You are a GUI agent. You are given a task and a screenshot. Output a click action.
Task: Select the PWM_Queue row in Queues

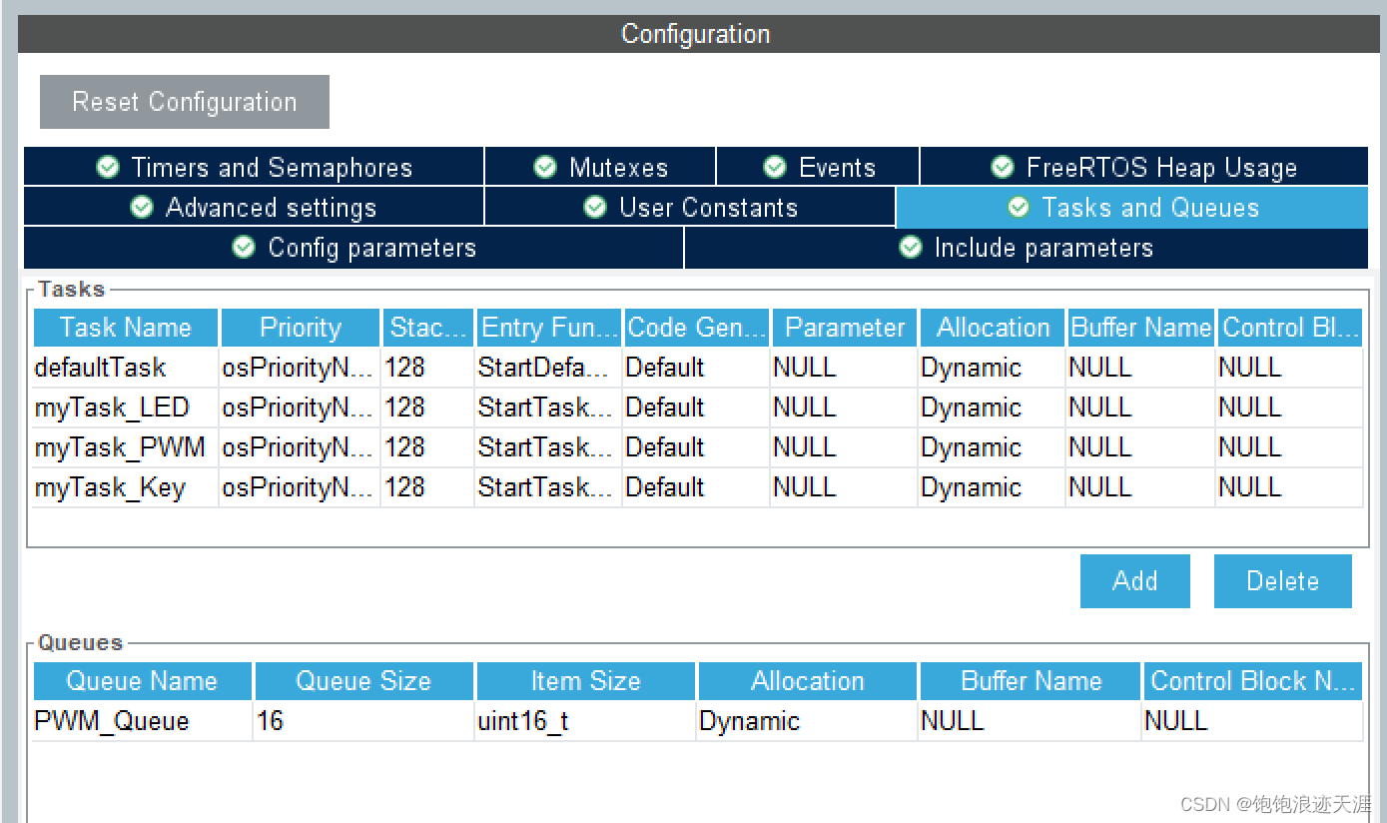(140, 720)
